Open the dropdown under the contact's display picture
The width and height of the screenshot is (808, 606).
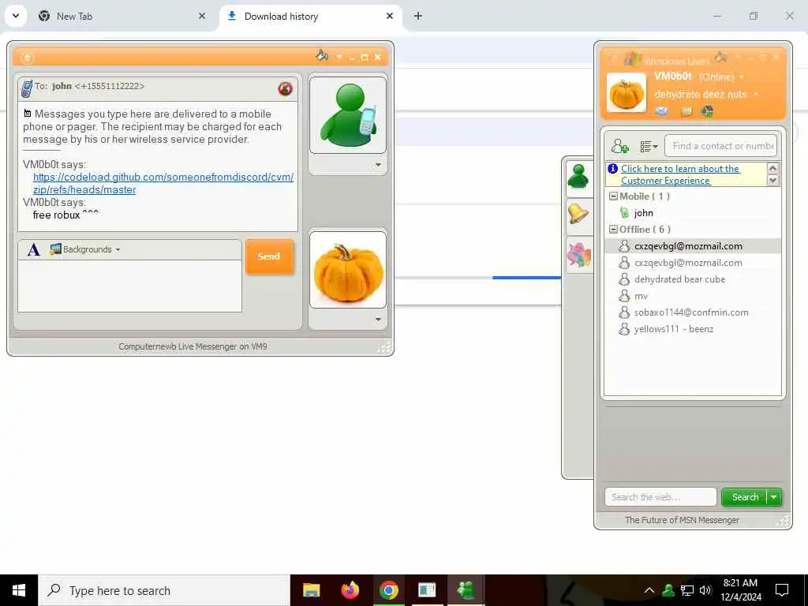coord(378,165)
